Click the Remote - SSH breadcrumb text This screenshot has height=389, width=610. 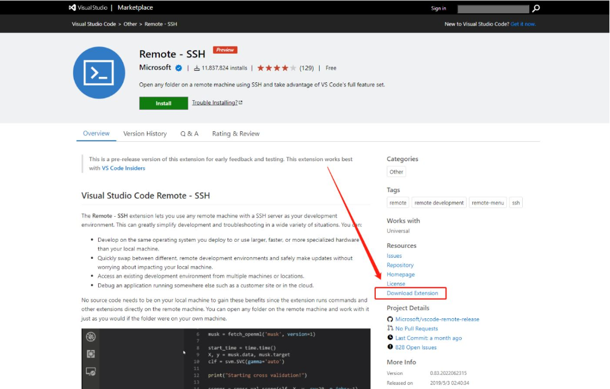coord(160,24)
